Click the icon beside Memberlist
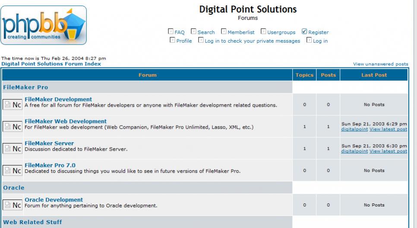417x228 pixels. 224,32
